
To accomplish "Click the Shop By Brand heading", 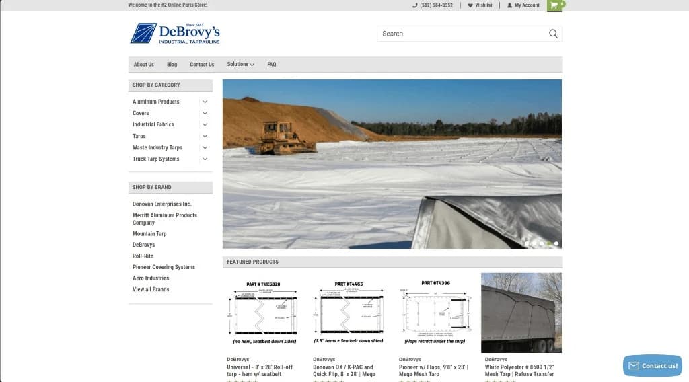I will [151, 187].
